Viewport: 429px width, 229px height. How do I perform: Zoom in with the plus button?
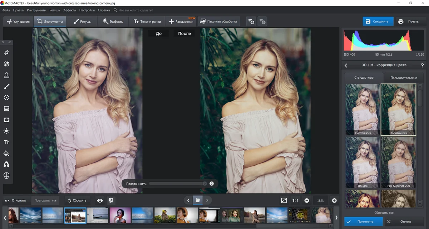pos(334,201)
